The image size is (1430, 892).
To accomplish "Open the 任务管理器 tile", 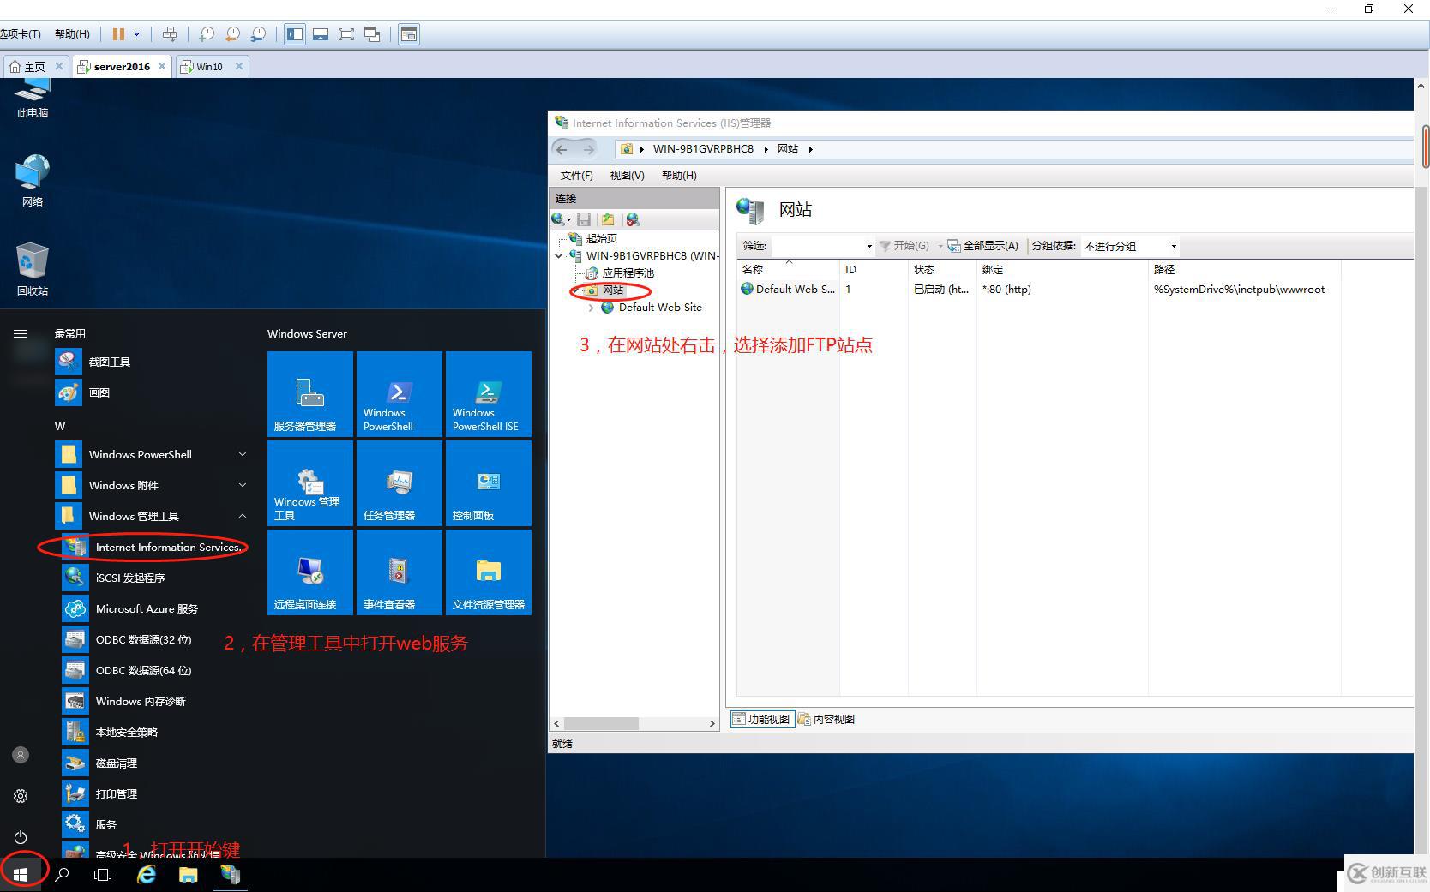I will coord(400,483).
